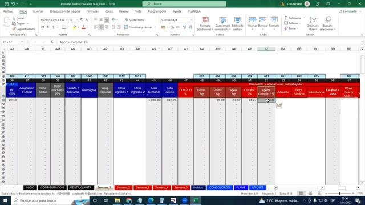The height and width of the screenshot is (205, 365).
Task: Open the Name Box dropdown
Action: point(22,42)
